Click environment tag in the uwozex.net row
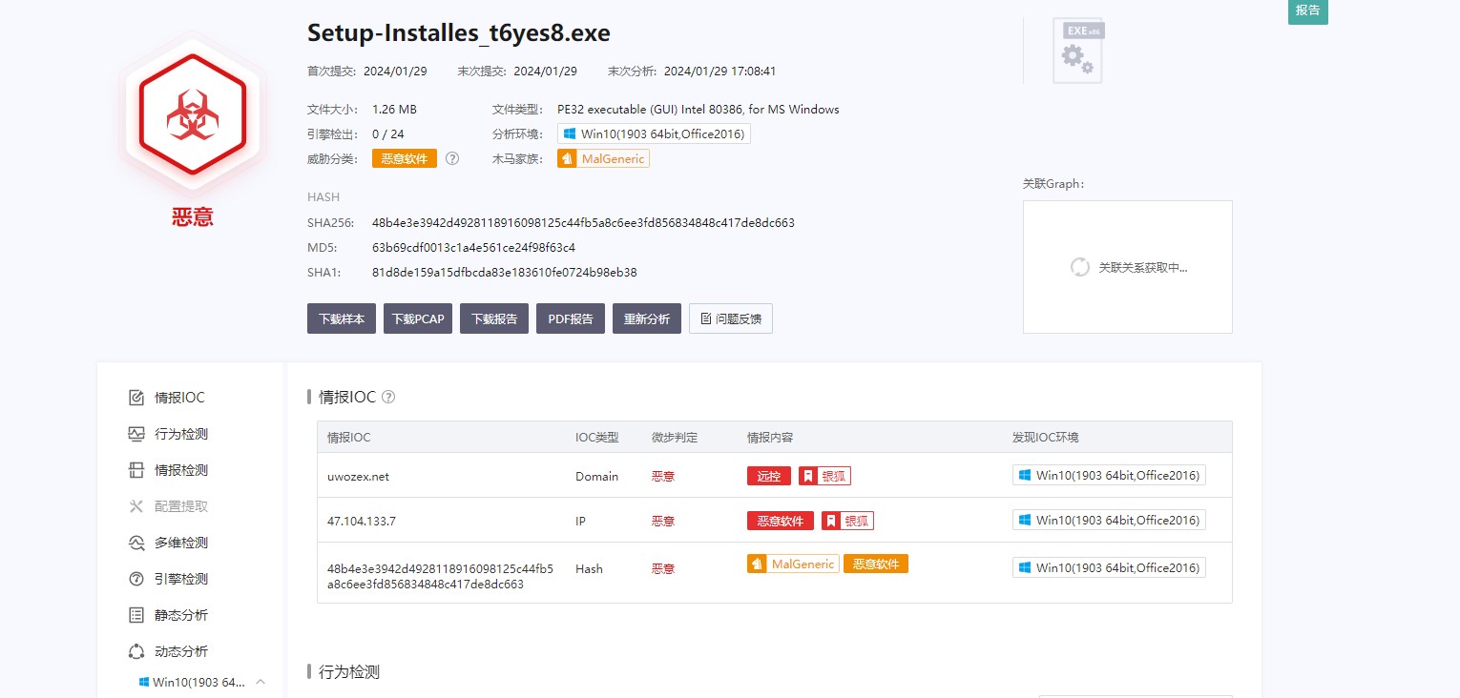1460x698 pixels. point(1109,475)
